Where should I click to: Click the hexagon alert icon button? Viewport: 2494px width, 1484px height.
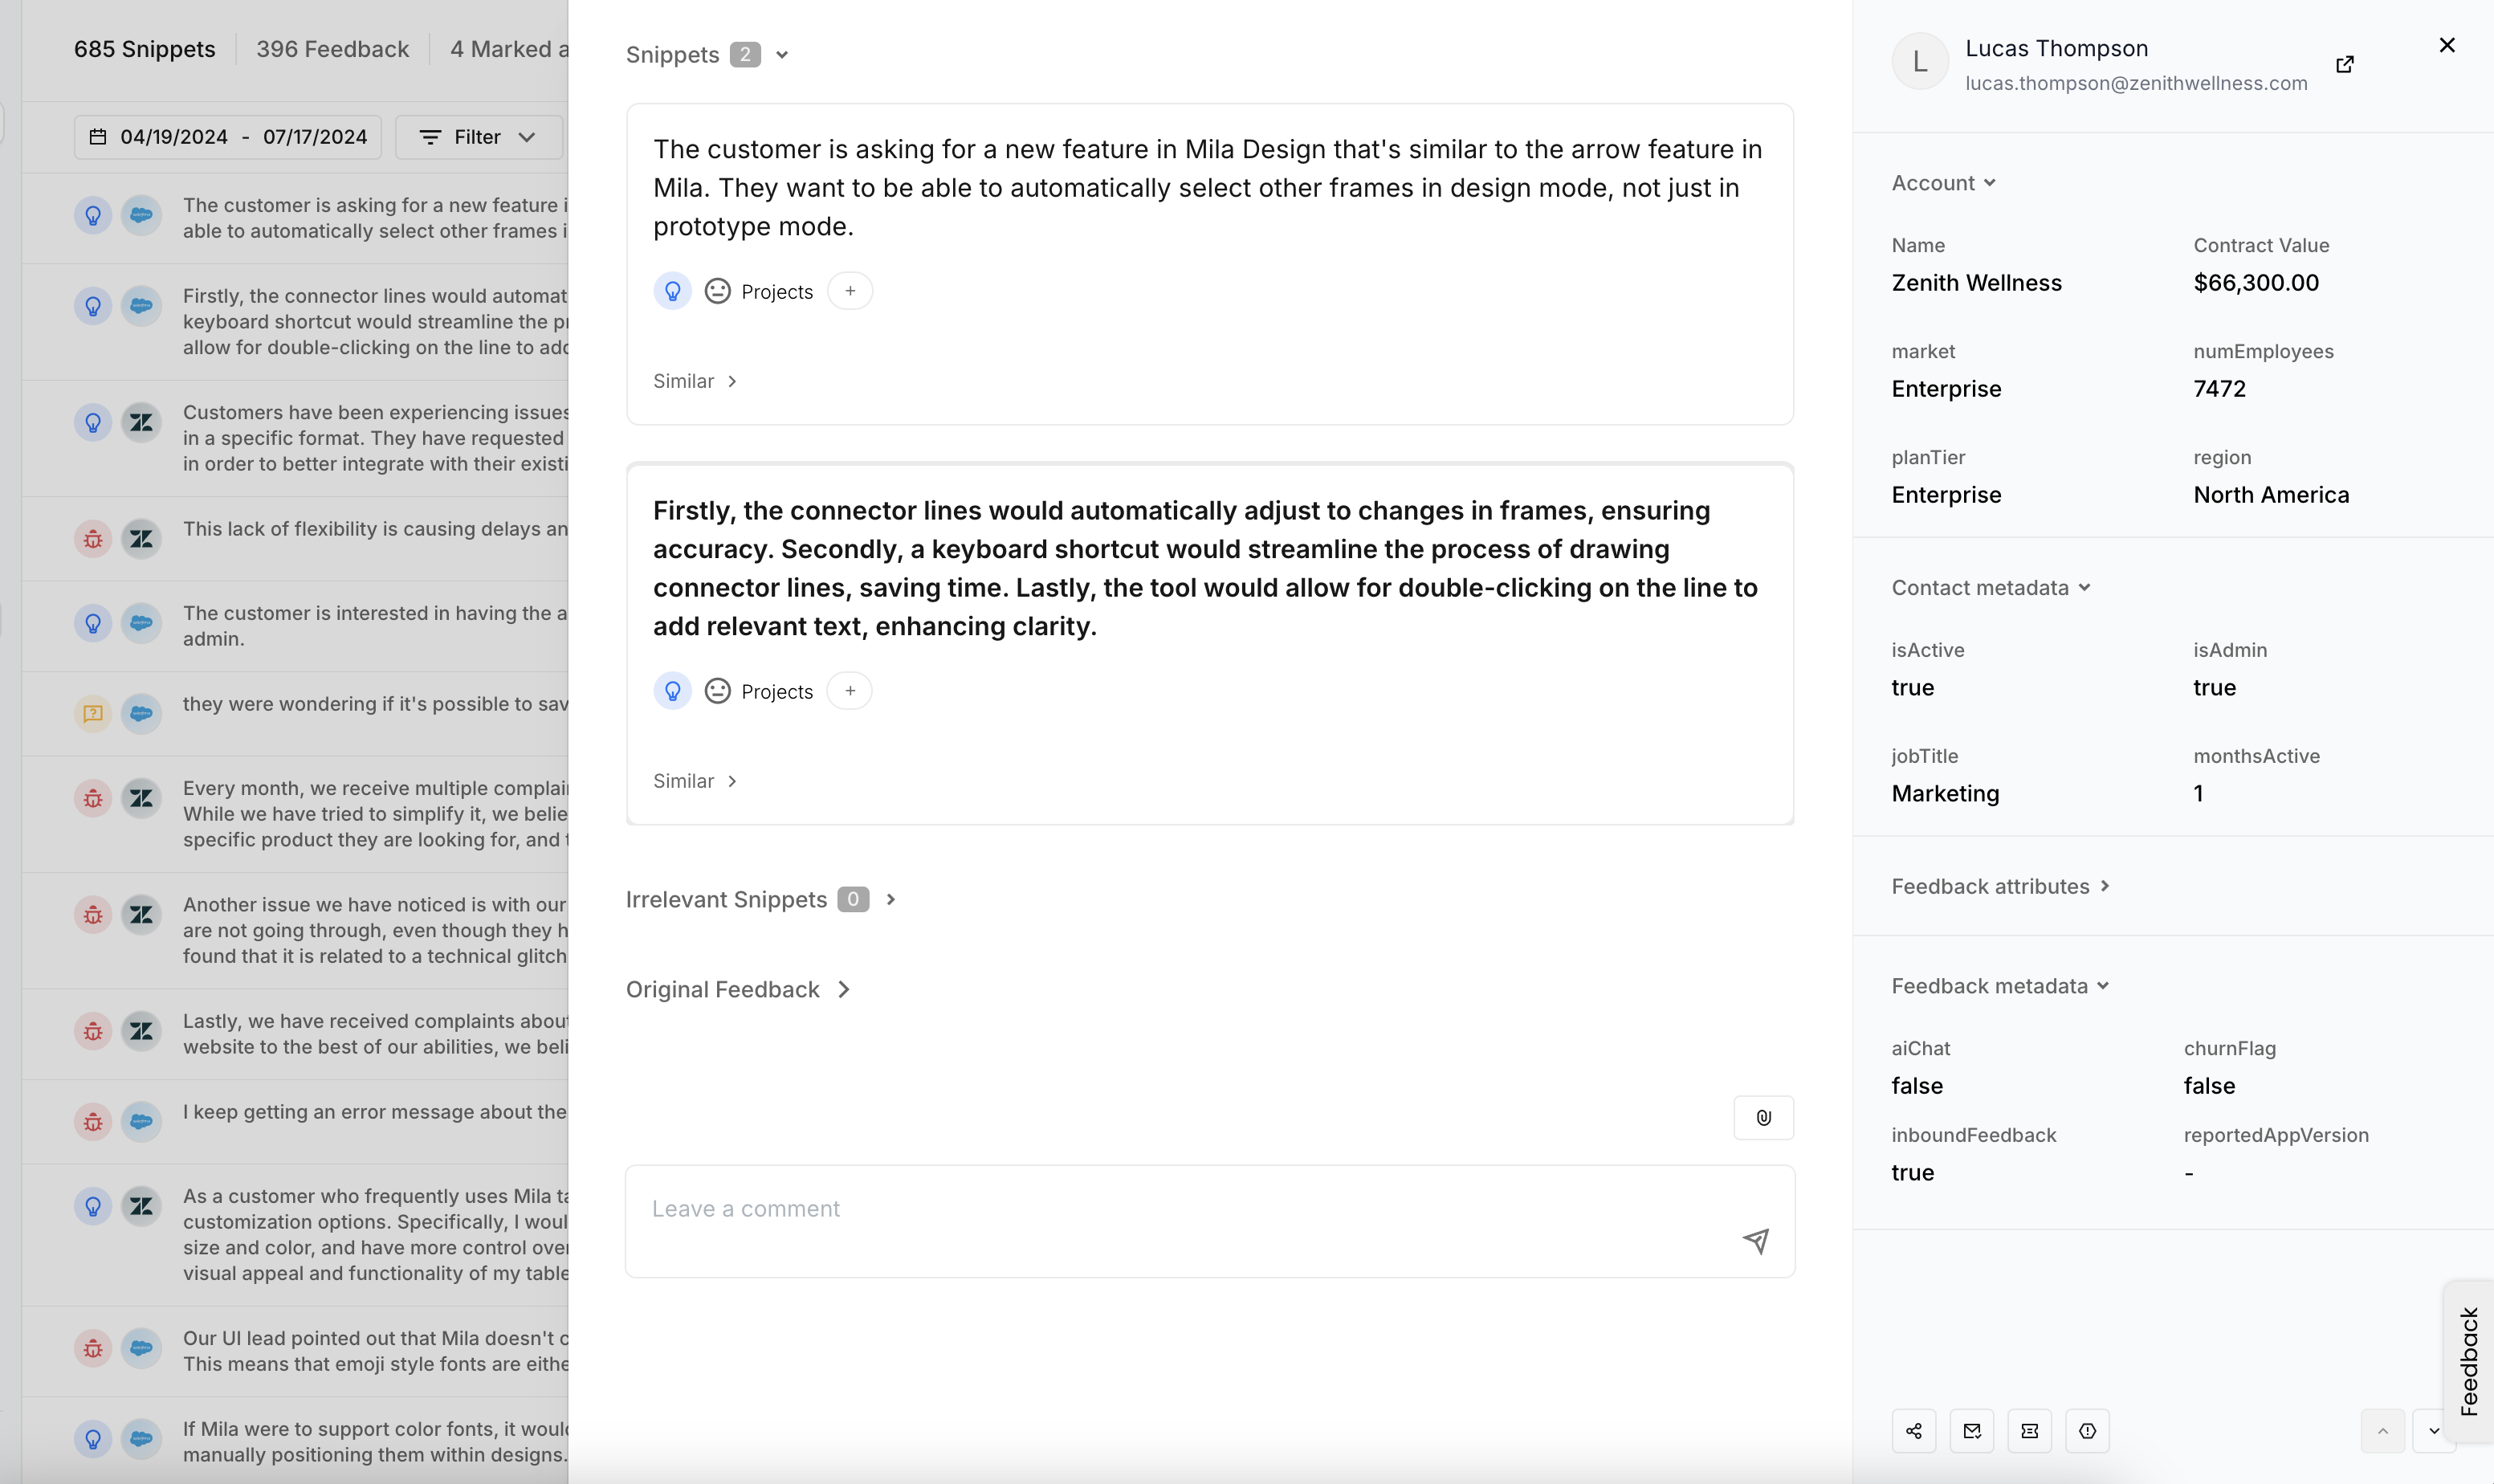click(x=2087, y=1431)
